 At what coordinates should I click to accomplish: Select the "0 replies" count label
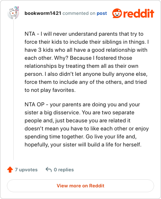pos(64,170)
